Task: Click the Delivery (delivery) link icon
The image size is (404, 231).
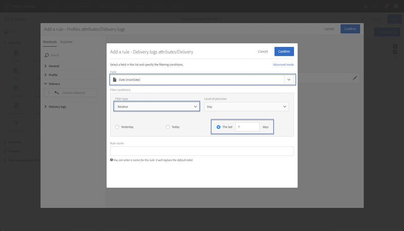Action: tap(57, 93)
